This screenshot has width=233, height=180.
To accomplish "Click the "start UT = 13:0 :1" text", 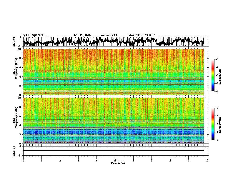I will (x=142, y=35).
